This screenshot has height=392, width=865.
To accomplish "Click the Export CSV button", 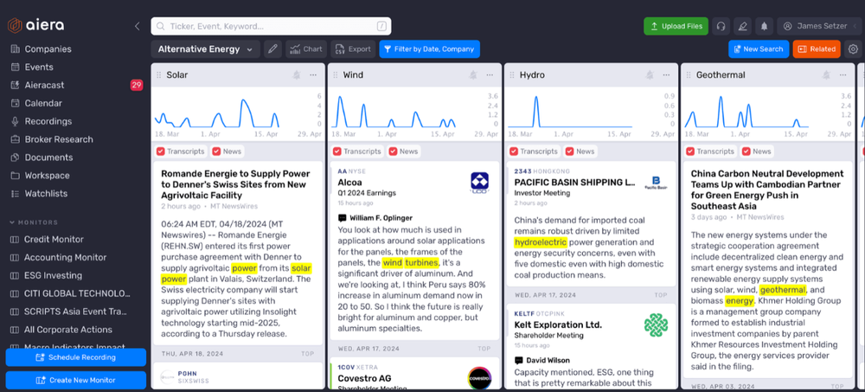I will (x=353, y=49).
